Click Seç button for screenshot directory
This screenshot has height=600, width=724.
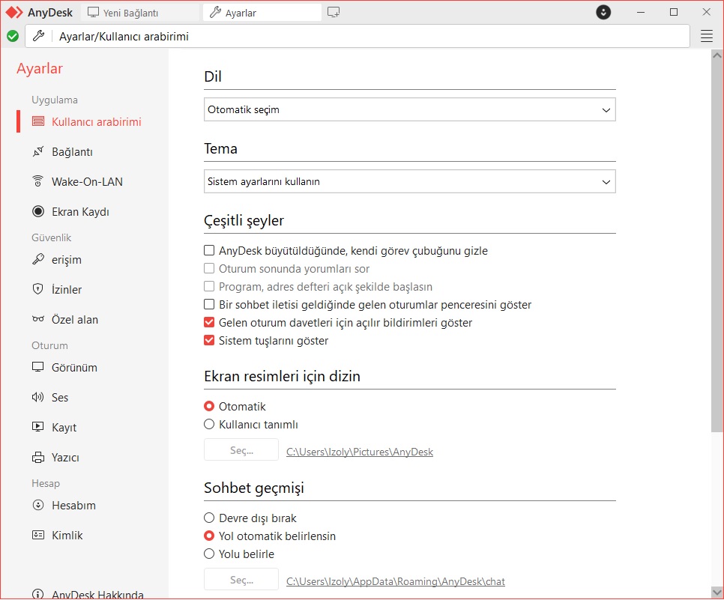pos(241,450)
